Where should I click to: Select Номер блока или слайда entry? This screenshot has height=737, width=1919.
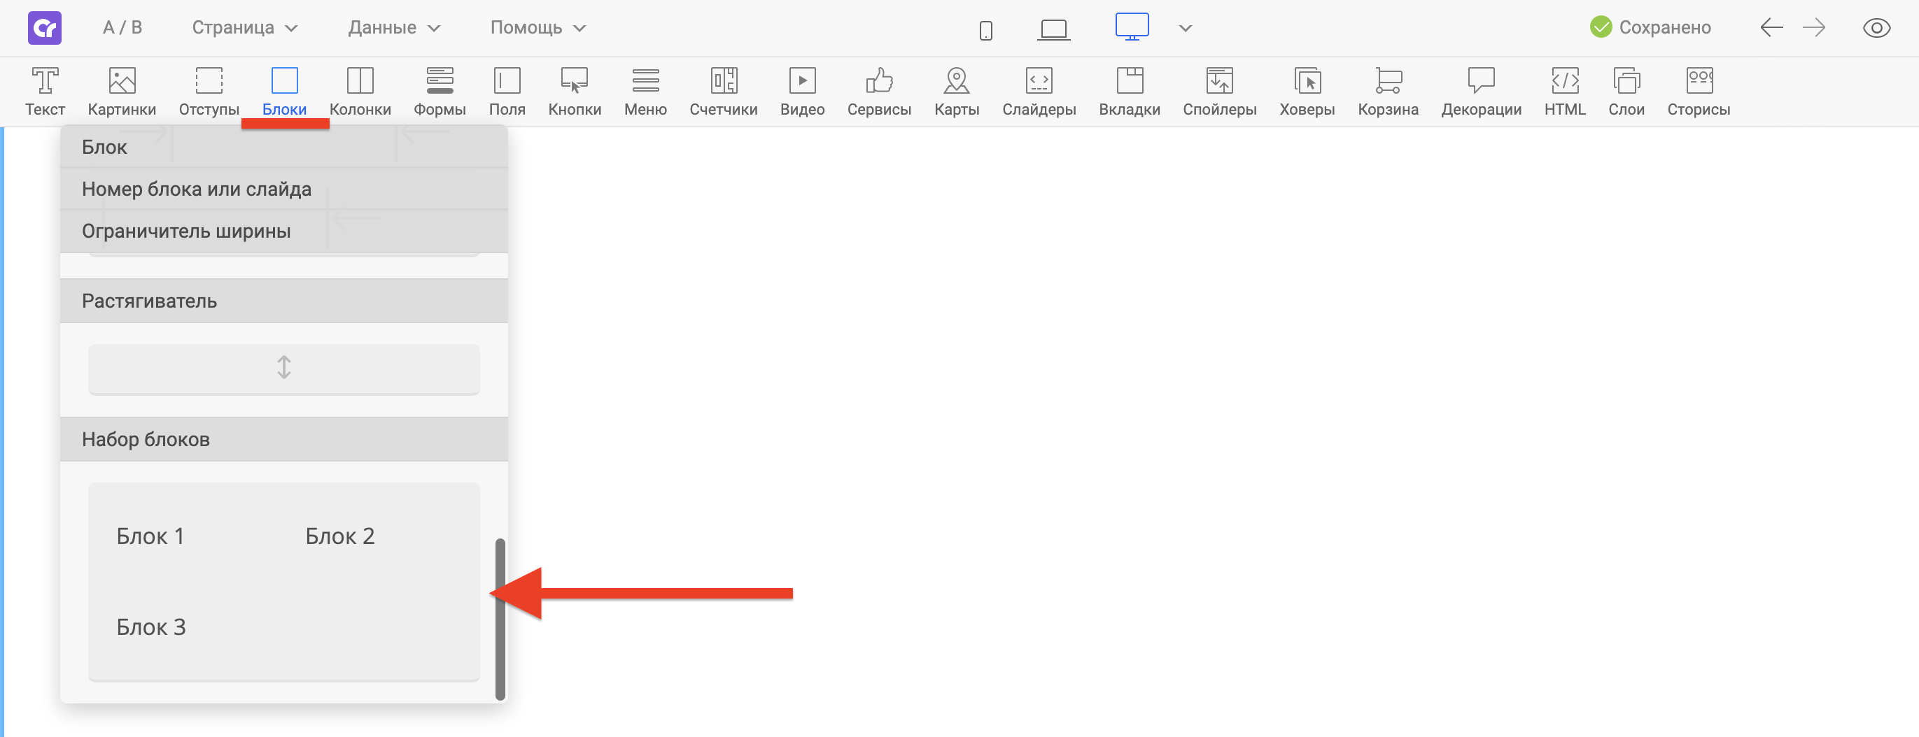coord(284,189)
